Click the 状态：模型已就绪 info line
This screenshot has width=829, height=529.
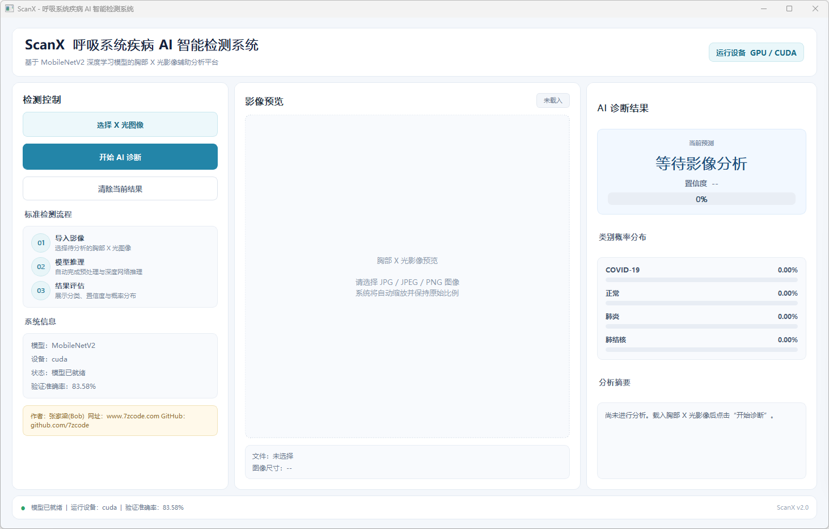tap(58, 373)
